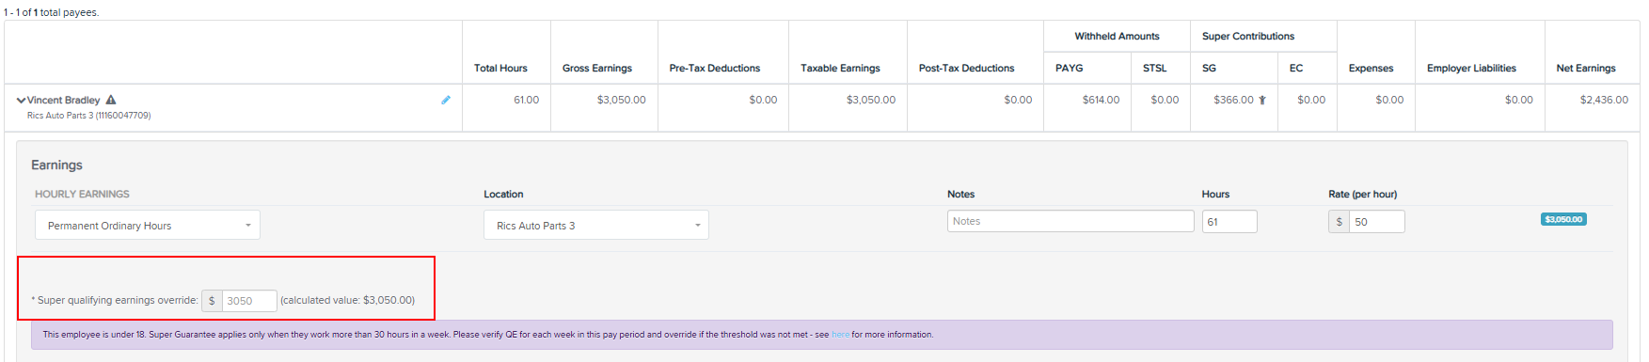This screenshot has height=362, width=1649.
Task: Click the Rate per hour field showing 50
Action: click(x=1377, y=222)
